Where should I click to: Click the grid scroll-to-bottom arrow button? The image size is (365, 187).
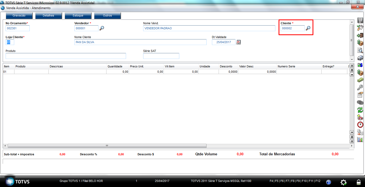click(x=352, y=141)
